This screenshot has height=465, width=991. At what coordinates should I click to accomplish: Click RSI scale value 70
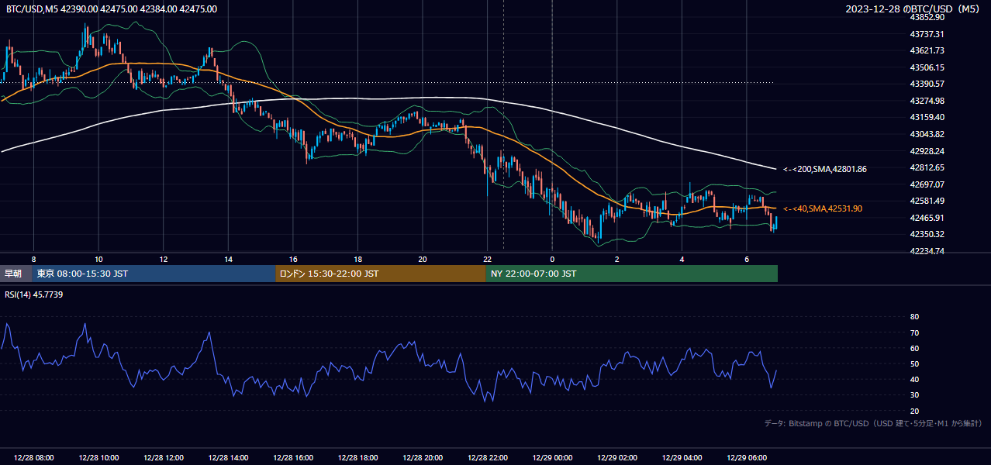(914, 332)
